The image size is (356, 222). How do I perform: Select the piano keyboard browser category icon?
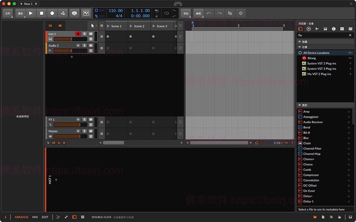[x=325, y=29]
